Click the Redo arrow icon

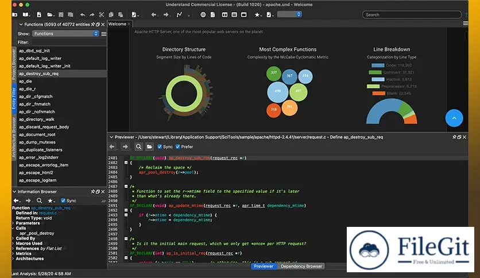point(92,15)
